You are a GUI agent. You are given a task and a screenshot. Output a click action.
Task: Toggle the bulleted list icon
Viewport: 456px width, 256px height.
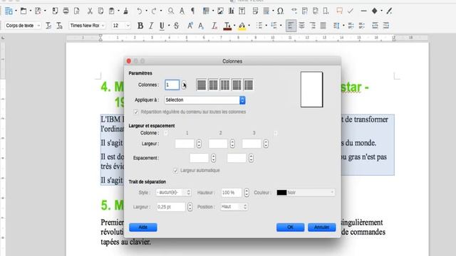click(259, 26)
